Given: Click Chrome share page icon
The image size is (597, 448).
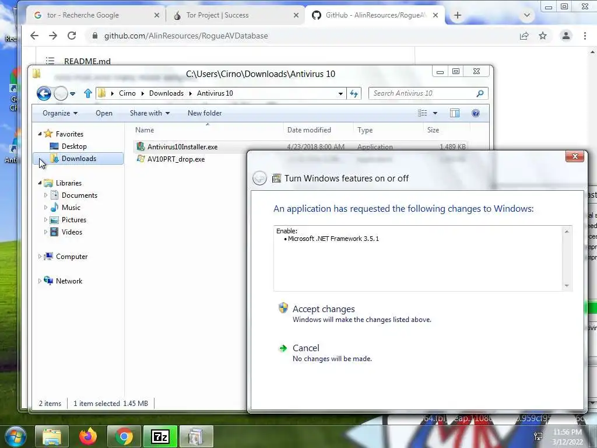Looking at the screenshot, I should pyautogui.click(x=524, y=36).
